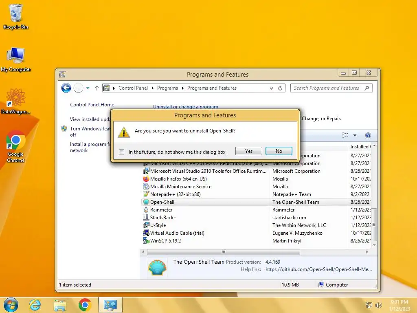This screenshot has width=417, height=313.
Task: Click the Open-Shell shell icon in list
Action: tap(146, 202)
